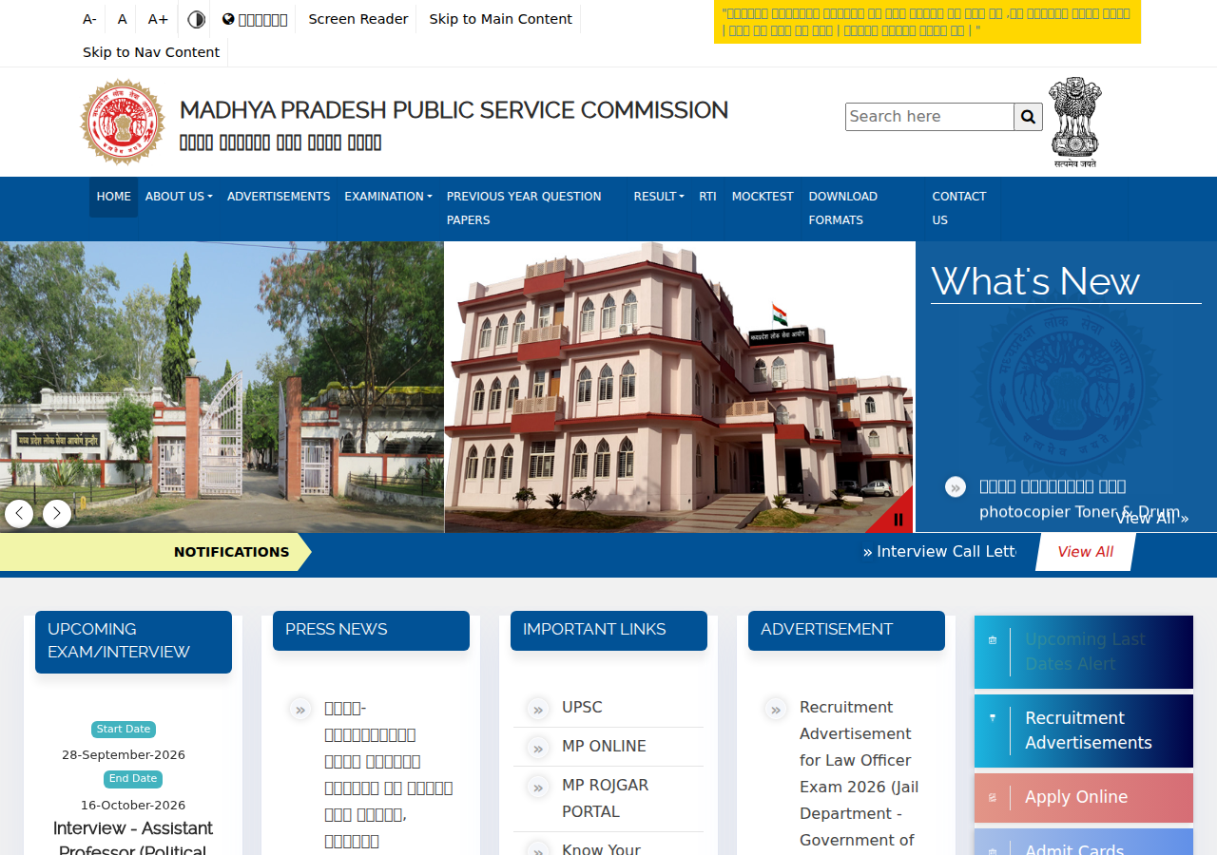Open the UPSC important link
The height and width of the screenshot is (855, 1217).
click(582, 708)
